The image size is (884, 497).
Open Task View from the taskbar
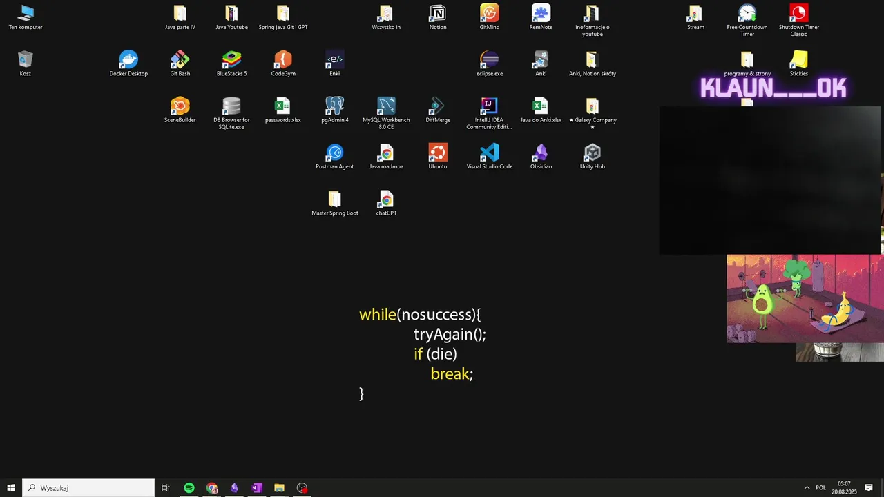[x=166, y=488]
